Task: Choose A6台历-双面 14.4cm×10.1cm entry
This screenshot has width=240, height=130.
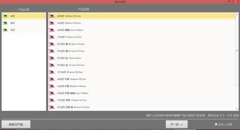Action: point(142,79)
